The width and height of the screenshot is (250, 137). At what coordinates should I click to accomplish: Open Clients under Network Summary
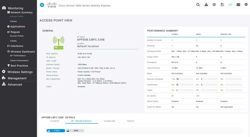[x=13, y=21]
